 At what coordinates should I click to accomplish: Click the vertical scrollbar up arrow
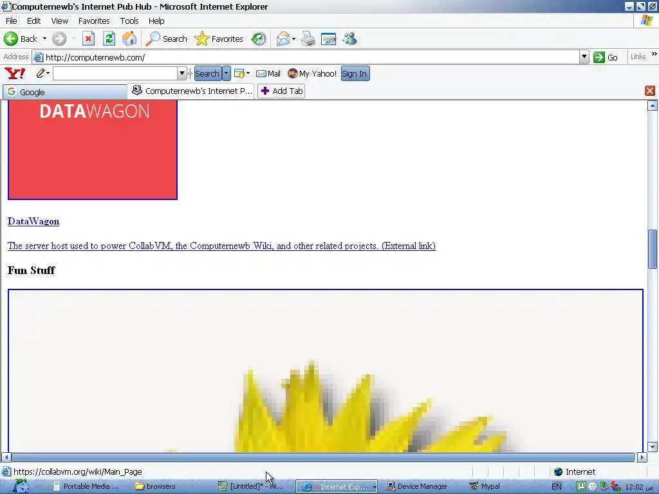tap(653, 105)
